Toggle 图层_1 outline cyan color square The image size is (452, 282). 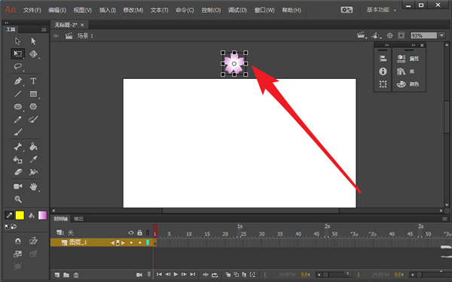tap(148, 243)
